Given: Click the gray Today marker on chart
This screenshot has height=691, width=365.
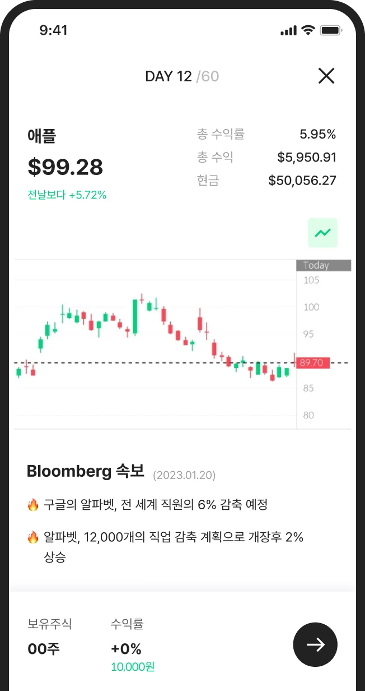Looking at the screenshot, I should point(324,265).
